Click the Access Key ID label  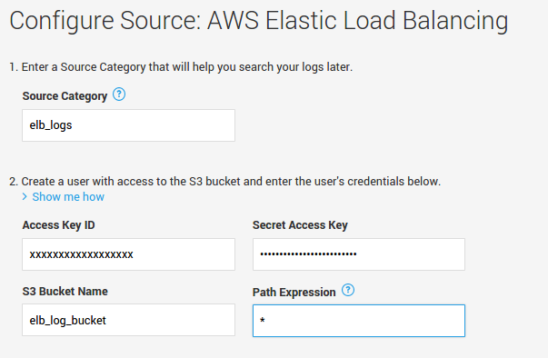[59, 225]
